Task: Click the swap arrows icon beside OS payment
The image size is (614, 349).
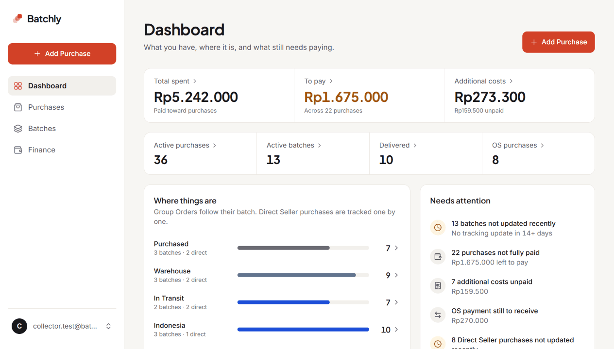Action: click(x=438, y=315)
